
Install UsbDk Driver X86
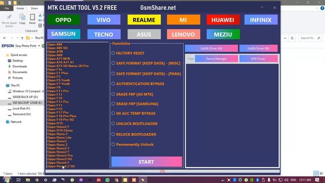[x=258, y=48]
